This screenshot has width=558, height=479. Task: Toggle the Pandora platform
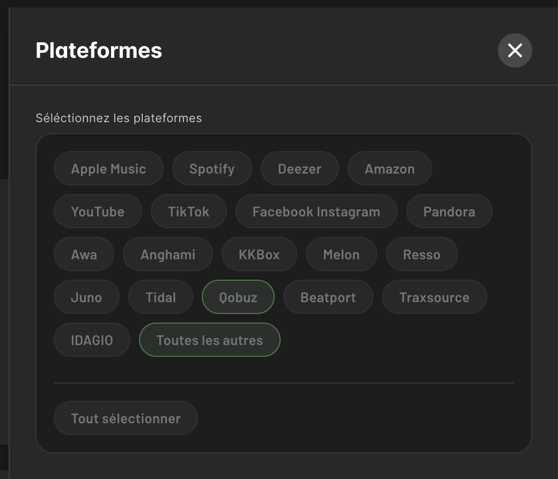coord(449,212)
